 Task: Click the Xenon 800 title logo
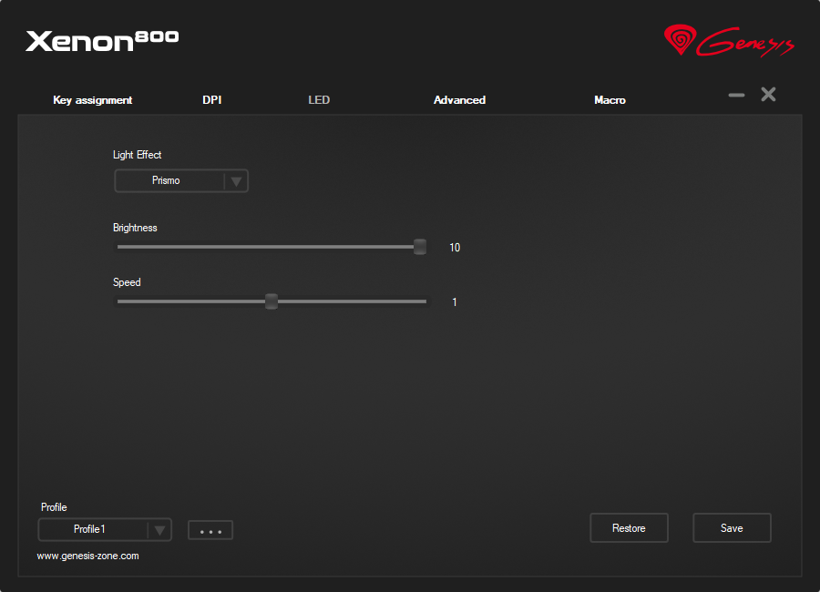click(x=102, y=40)
